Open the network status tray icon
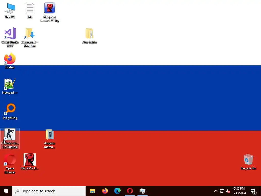The width and height of the screenshot is (261, 196). click(222, 191)
